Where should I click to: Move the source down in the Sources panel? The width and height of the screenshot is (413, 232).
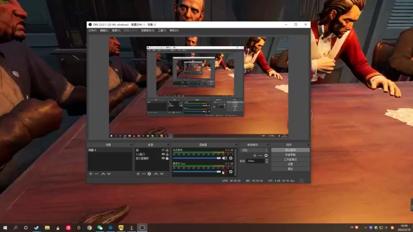(162, 174)
